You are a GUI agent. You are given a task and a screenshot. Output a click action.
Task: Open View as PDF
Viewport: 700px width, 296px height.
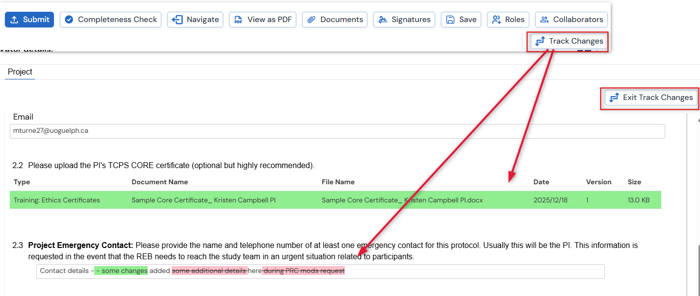point(262,20)
